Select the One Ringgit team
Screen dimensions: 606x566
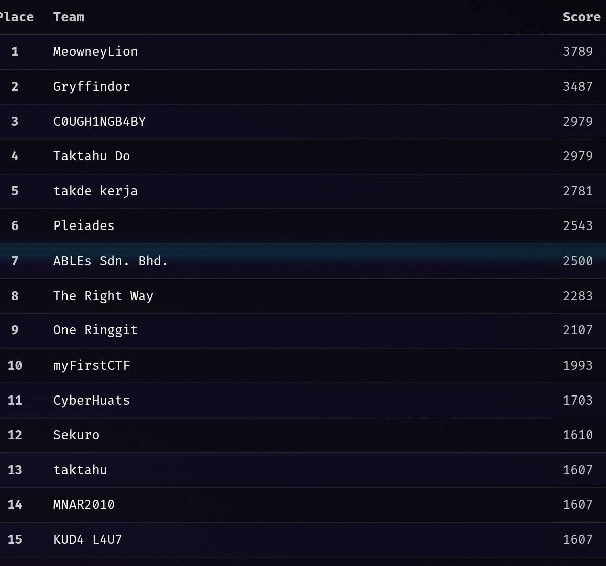[95, 330]
